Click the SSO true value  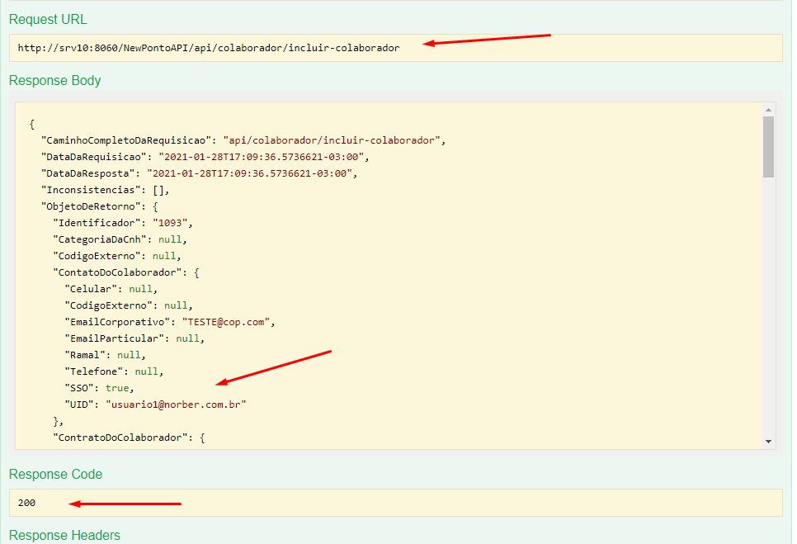coord(117,387)
